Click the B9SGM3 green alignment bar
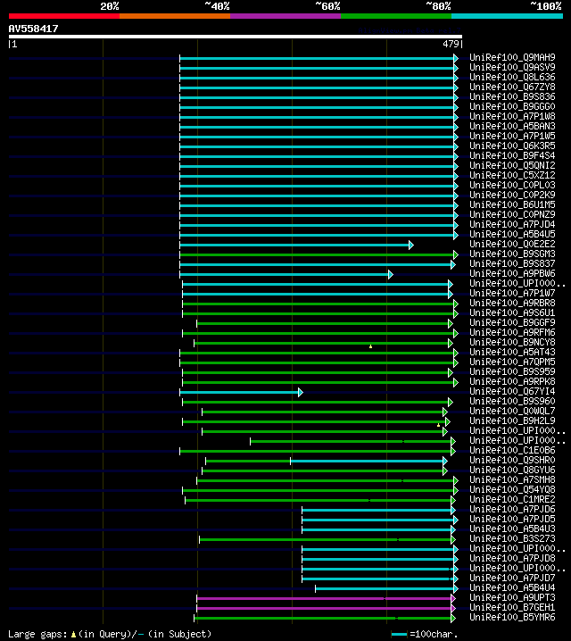 (317, 254)
